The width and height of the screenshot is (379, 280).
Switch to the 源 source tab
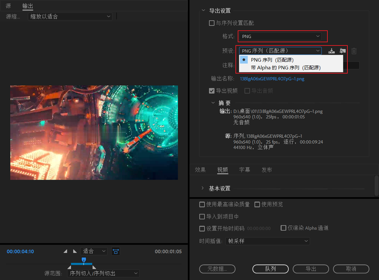(x=8, y=6)
